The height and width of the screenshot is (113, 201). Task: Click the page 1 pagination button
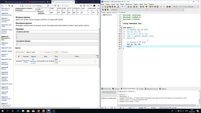(56, 52)
